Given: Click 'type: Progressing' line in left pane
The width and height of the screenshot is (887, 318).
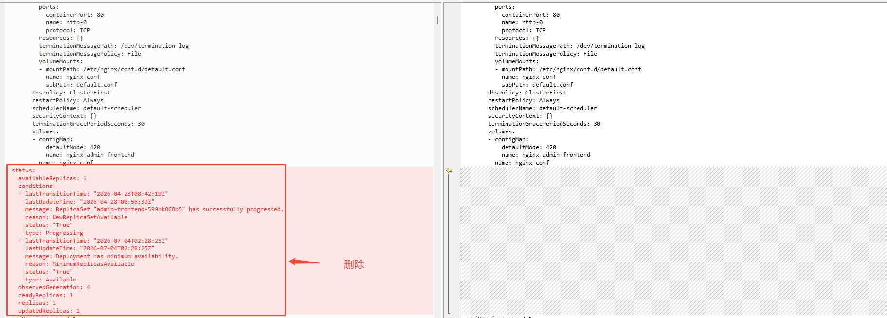Looking at the screenshot, I should (54, 233).
